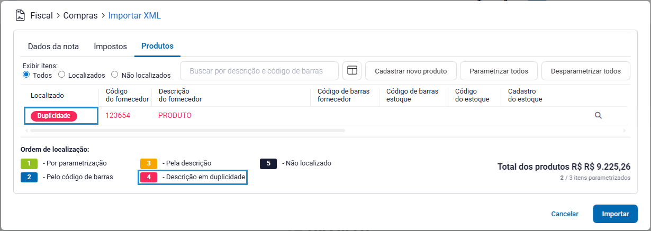Click the magnifier icon in product row
Viewport: 651px width, 231px height.
pos(598,115)
